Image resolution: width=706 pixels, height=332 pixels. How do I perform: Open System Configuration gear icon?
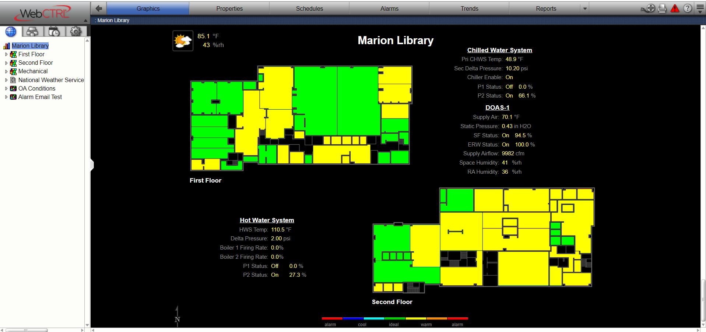[75, 32]
